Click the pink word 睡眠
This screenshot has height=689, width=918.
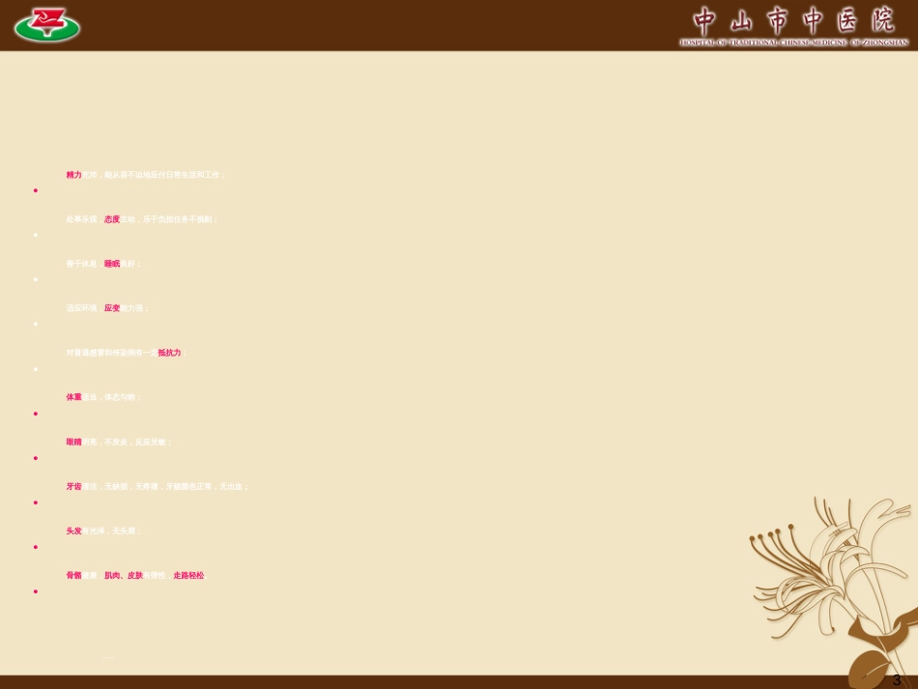pyautogui.click(x=112, y=264)
